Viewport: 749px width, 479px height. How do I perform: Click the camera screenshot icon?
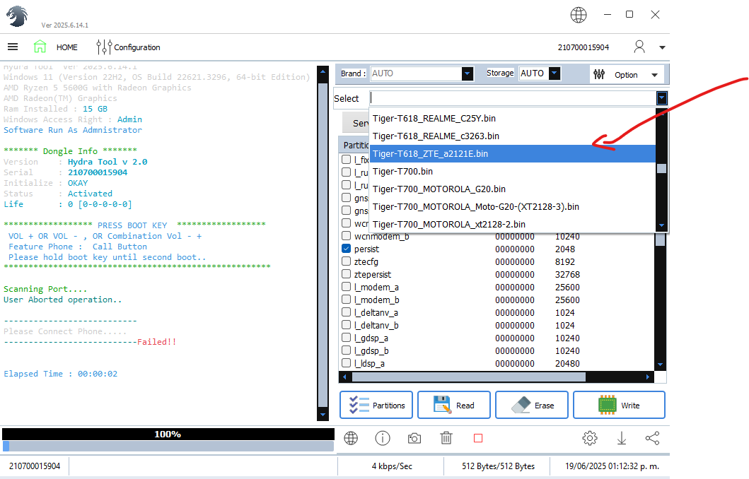(x=414, y=438)
